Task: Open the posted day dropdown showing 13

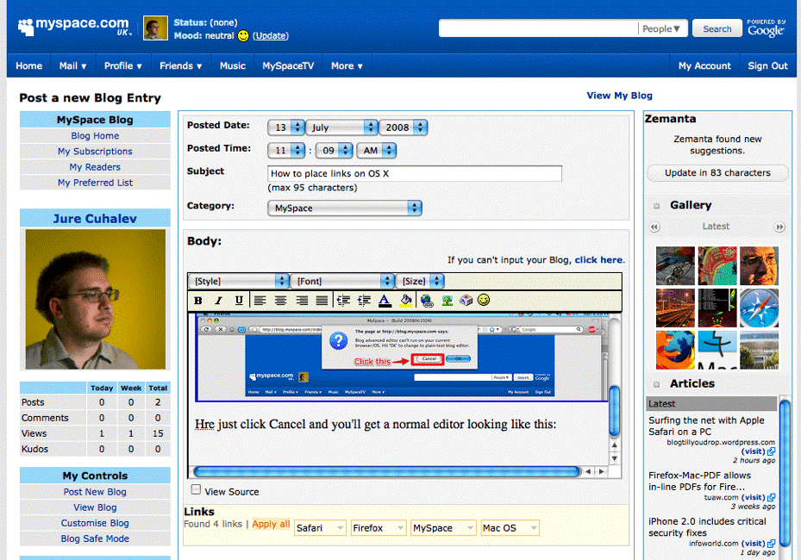Action: [286, 128]
